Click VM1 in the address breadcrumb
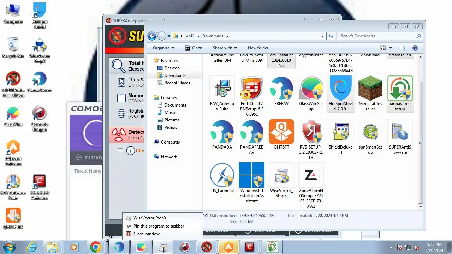The image size is (452, 254). (190, 36)
